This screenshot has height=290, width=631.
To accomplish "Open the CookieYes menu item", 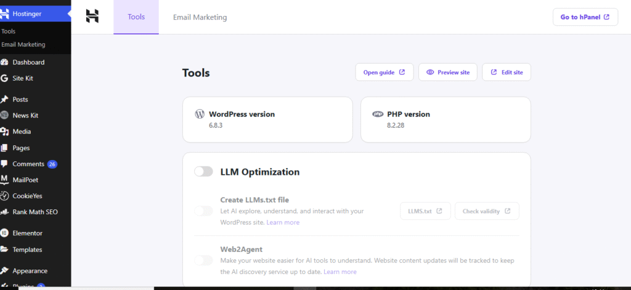I will pyautogui.click(x=35, y=196).
